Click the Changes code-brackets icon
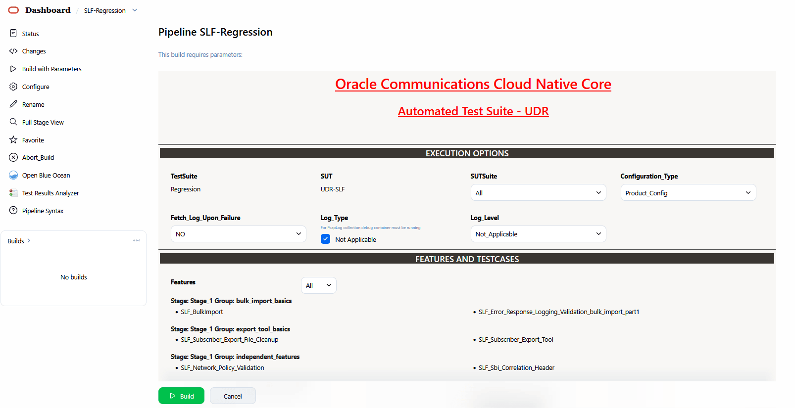Screen dimensions: 795x408 click(x=13, y=51)
